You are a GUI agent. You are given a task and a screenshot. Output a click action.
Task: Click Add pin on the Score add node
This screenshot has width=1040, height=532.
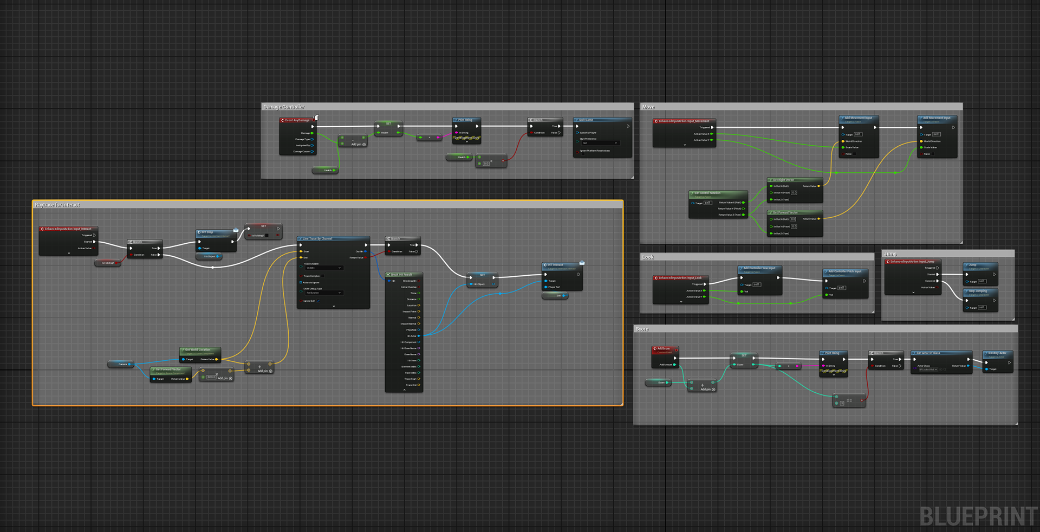[706, 390]
